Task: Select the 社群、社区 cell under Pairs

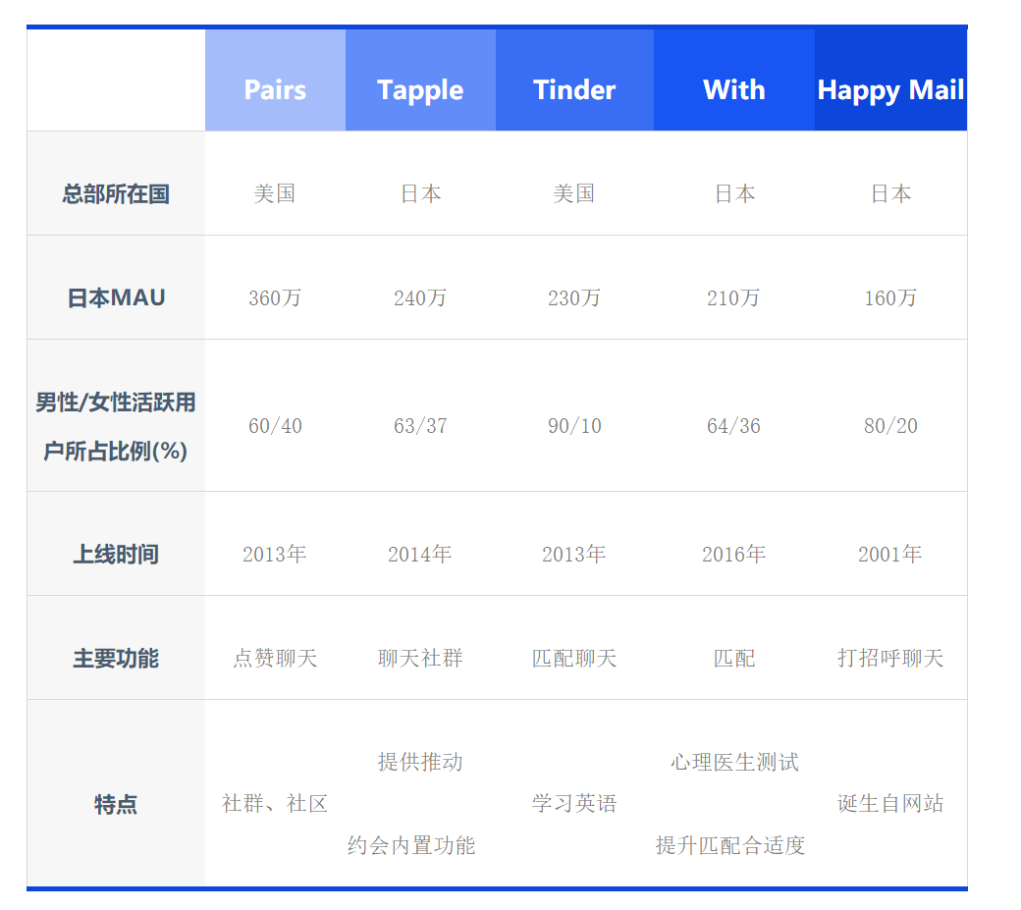Action: [275, 804]
